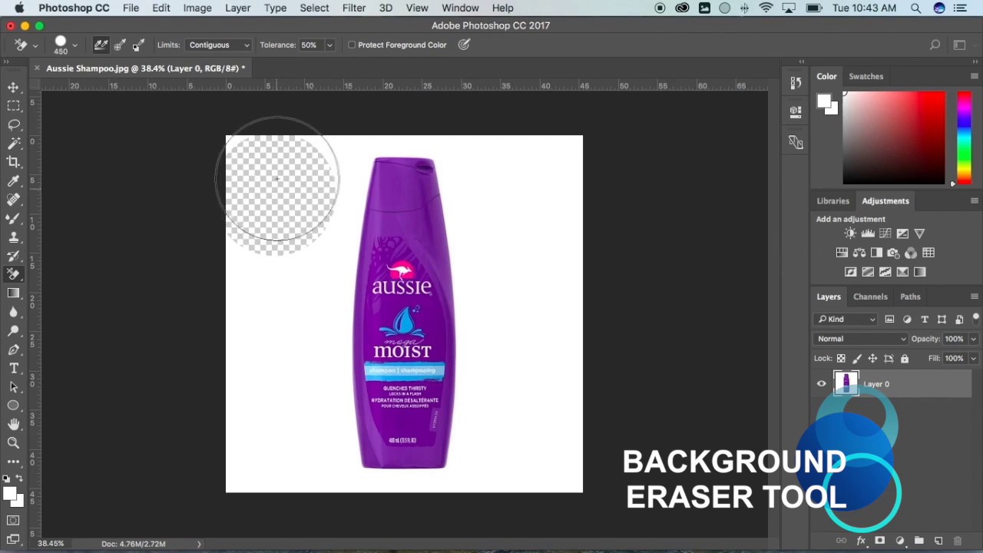Open the layer filter Kind dropdown

point(846,320)
